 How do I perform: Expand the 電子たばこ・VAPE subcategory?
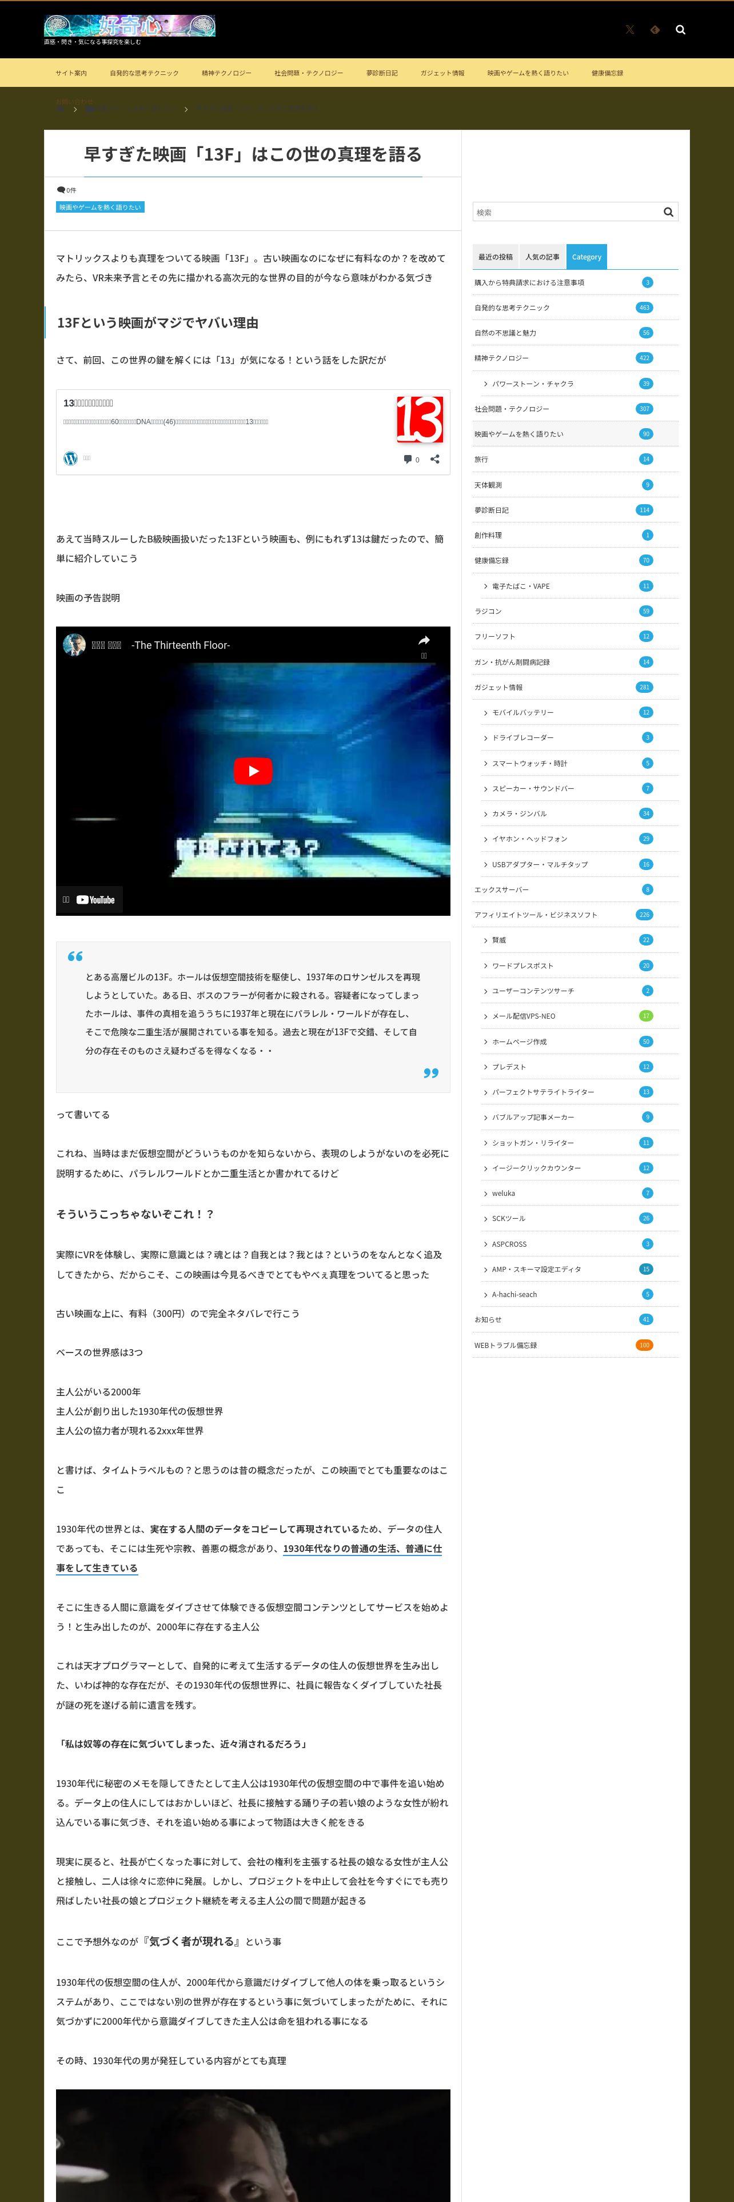point(520,587)
